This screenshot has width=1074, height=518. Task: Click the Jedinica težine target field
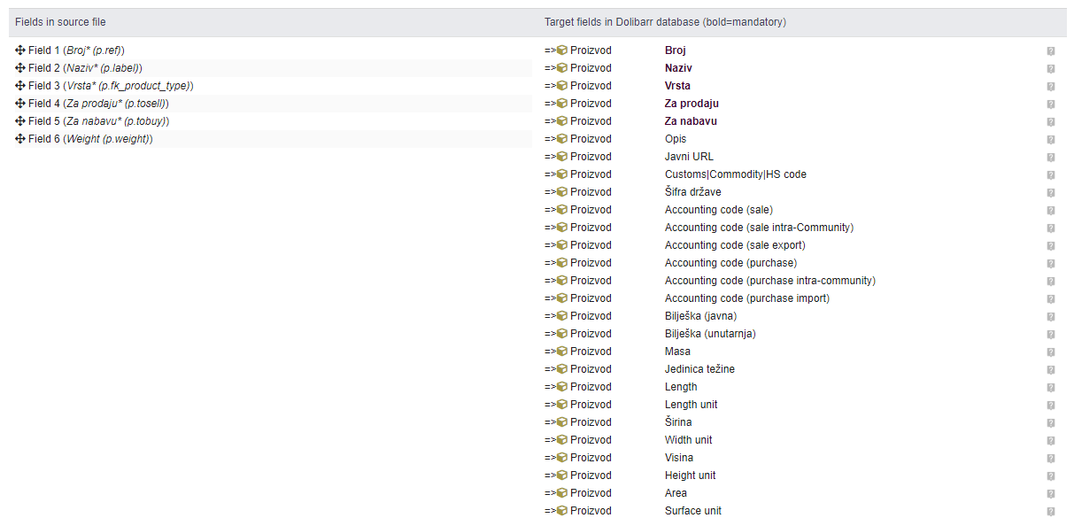[x=699, y=369]
